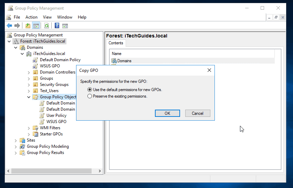Click the Forward arrow toolbar icon
293x188 pixels.
(17, 25)
